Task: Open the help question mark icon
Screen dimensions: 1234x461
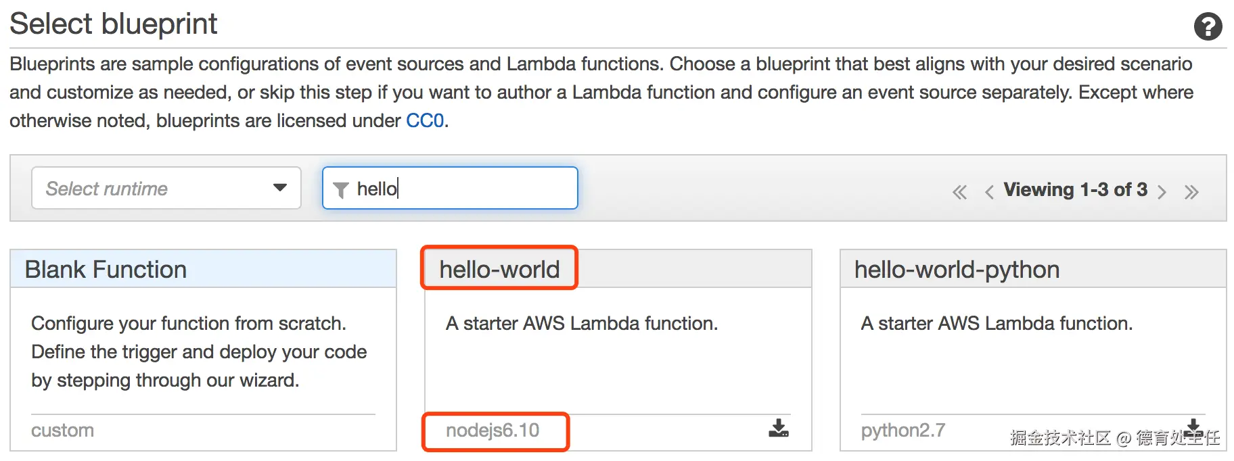Action: [x=1208, y=26]
